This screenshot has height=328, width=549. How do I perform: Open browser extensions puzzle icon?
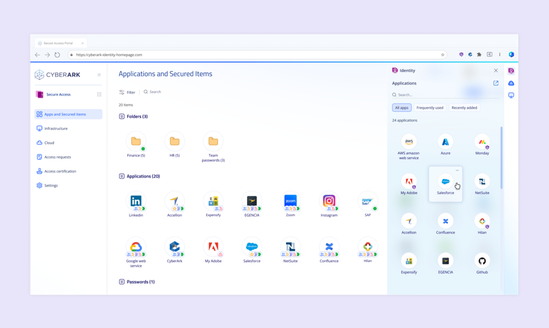tap(479, 54)
